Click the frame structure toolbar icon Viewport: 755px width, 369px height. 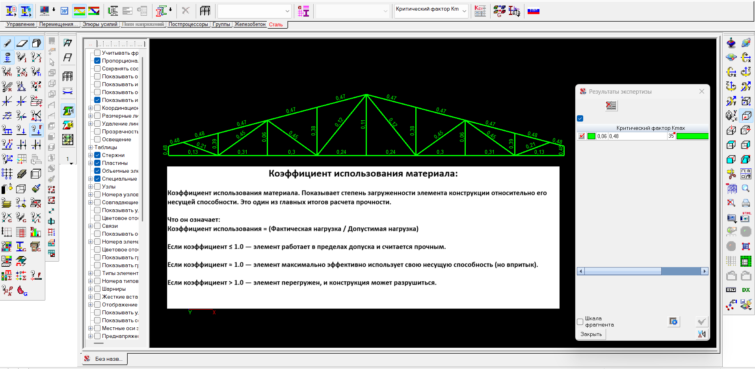coord(205,11)
